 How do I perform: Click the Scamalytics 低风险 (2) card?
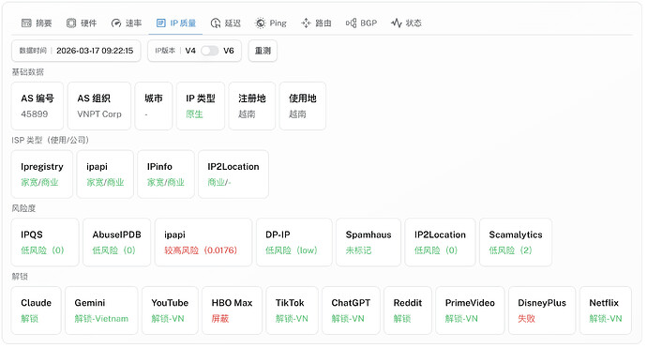coord(516,242)
